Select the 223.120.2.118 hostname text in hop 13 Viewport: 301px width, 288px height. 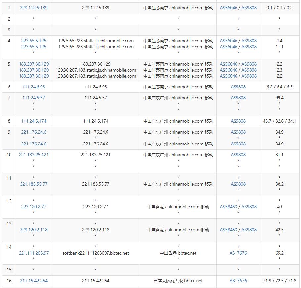click(96, 230)
